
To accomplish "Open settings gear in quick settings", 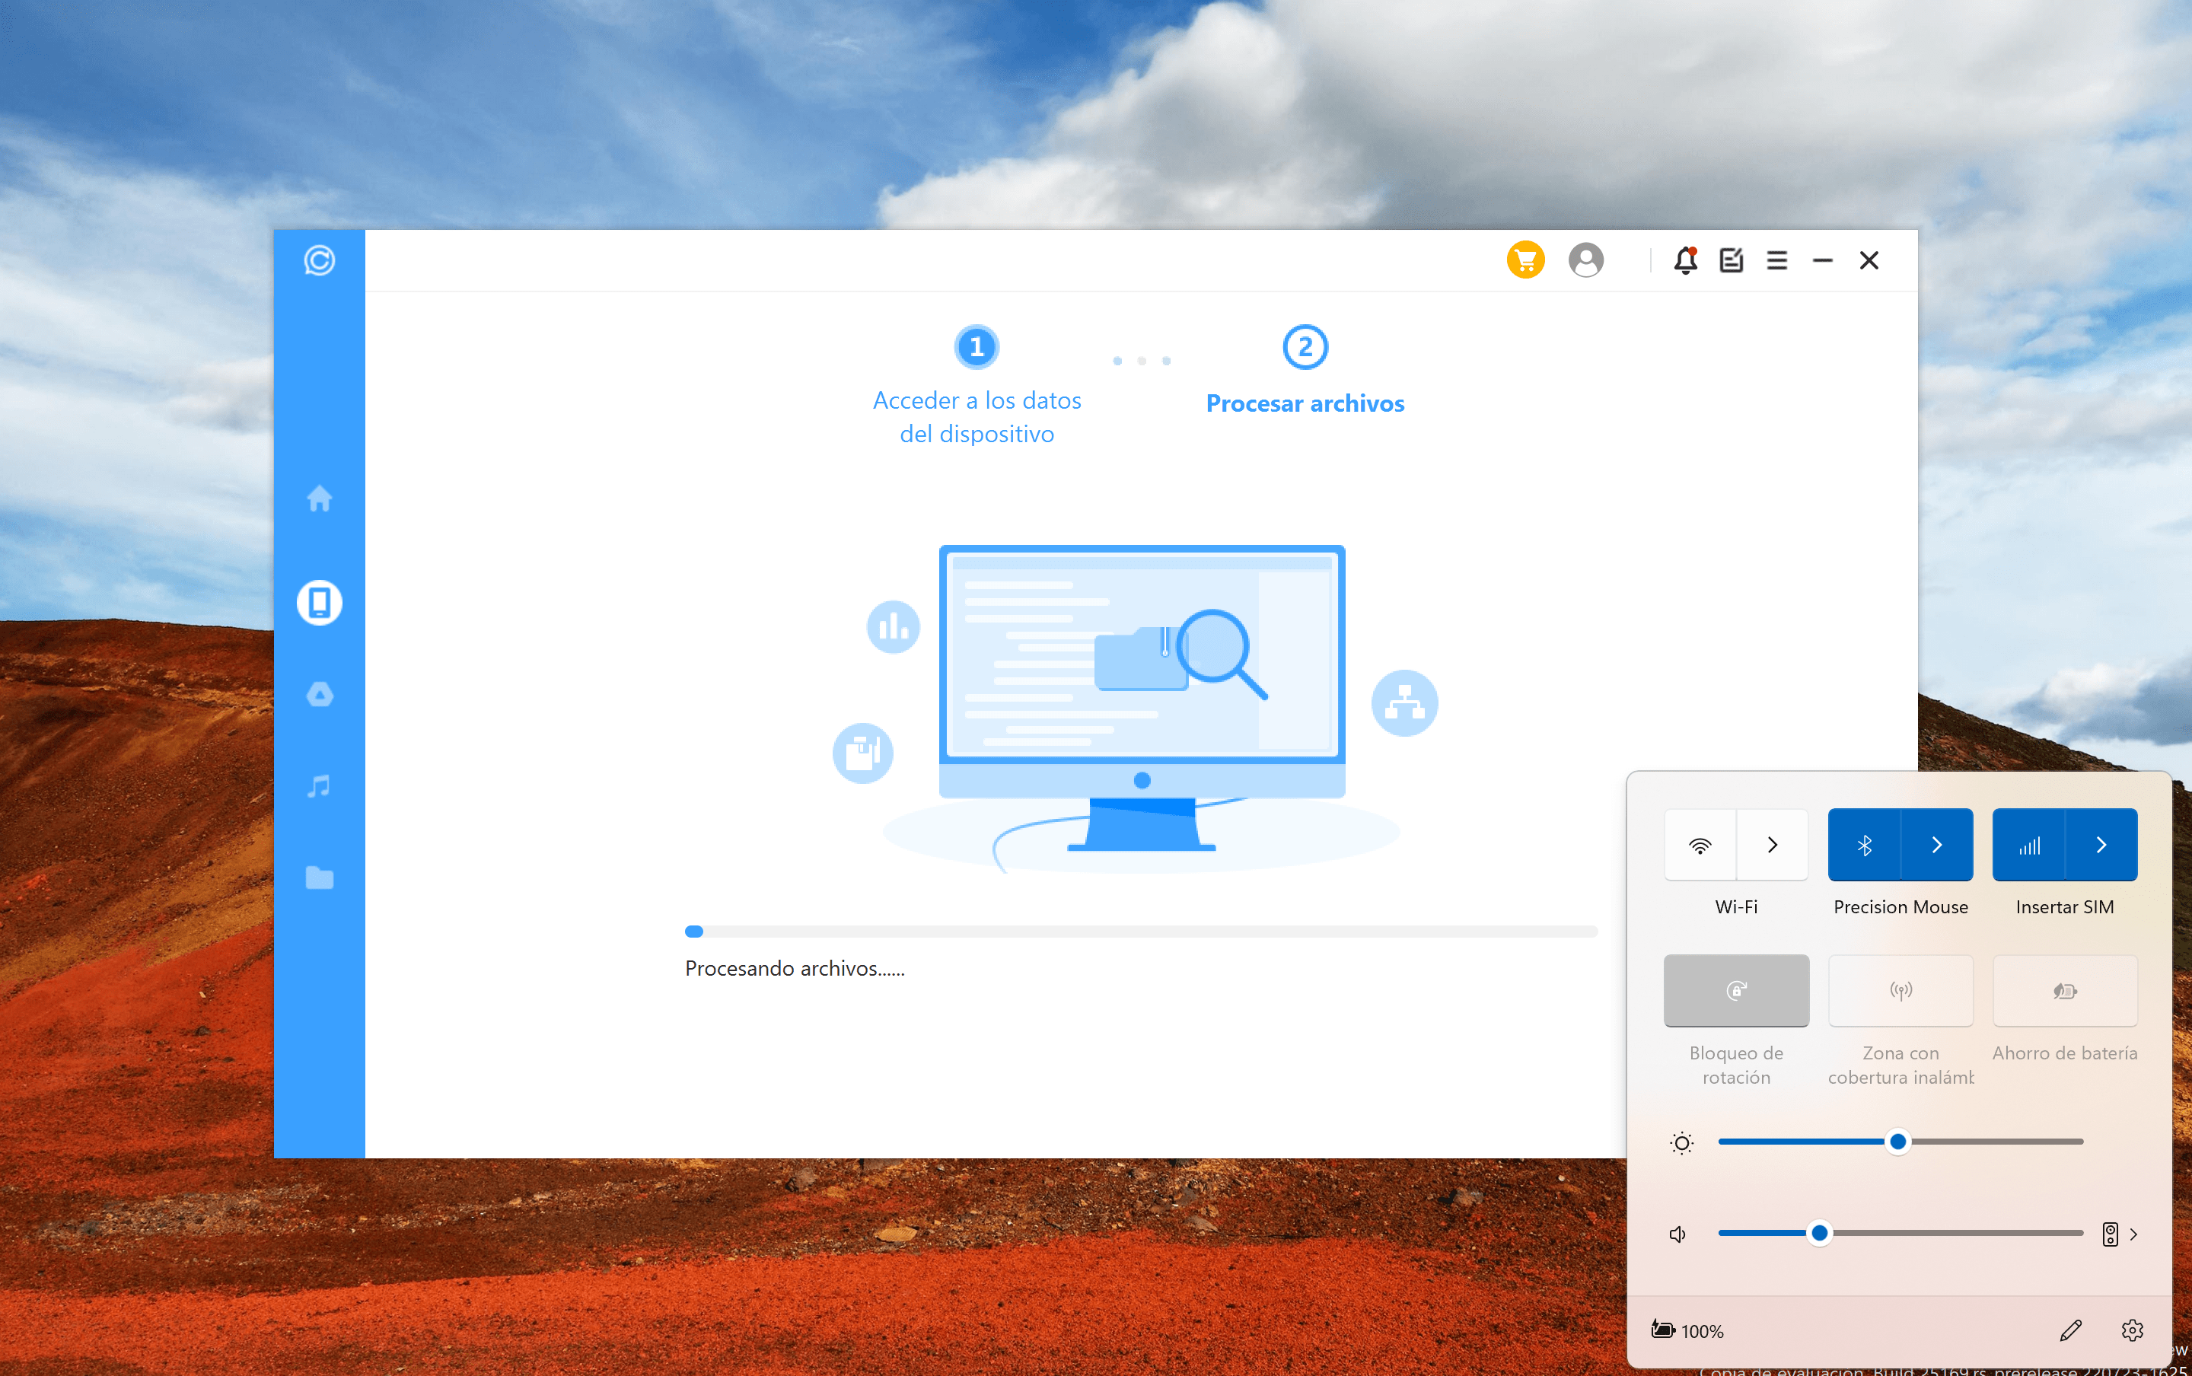I will click(x=2132, y=1330).
